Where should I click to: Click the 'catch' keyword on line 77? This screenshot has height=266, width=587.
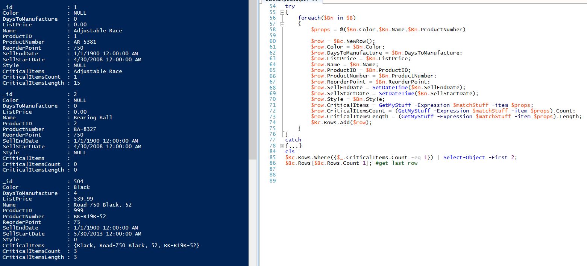[x=293, y=140]
